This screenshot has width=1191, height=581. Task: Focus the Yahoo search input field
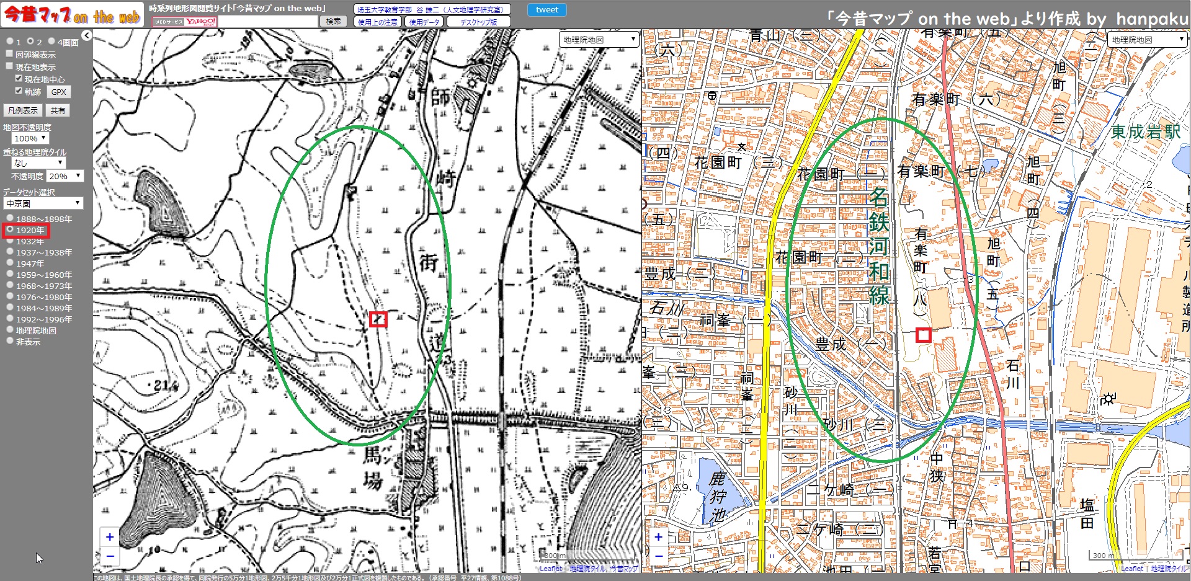point(268,22)
